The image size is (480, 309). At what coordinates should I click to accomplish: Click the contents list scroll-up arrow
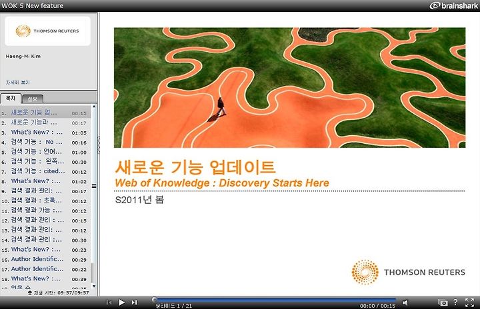(94, 107)
